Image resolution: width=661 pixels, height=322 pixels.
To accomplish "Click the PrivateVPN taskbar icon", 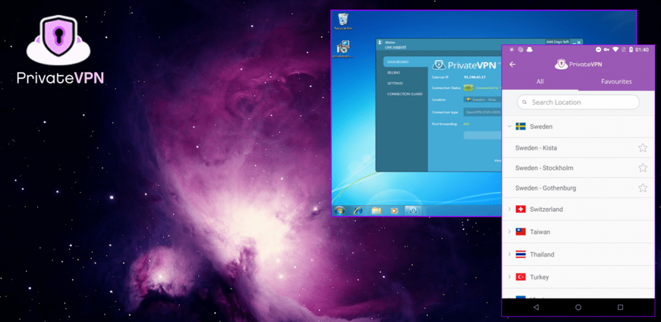I will pyautogui.click(x=412, y=210).
